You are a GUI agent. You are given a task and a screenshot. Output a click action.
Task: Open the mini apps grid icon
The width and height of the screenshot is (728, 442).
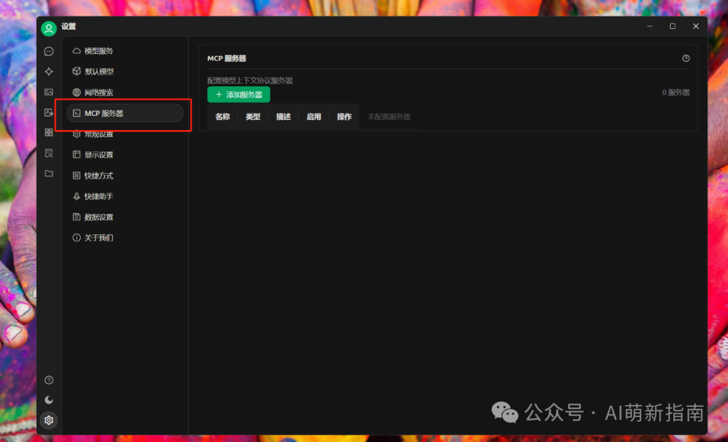click(x=48, y=132)
